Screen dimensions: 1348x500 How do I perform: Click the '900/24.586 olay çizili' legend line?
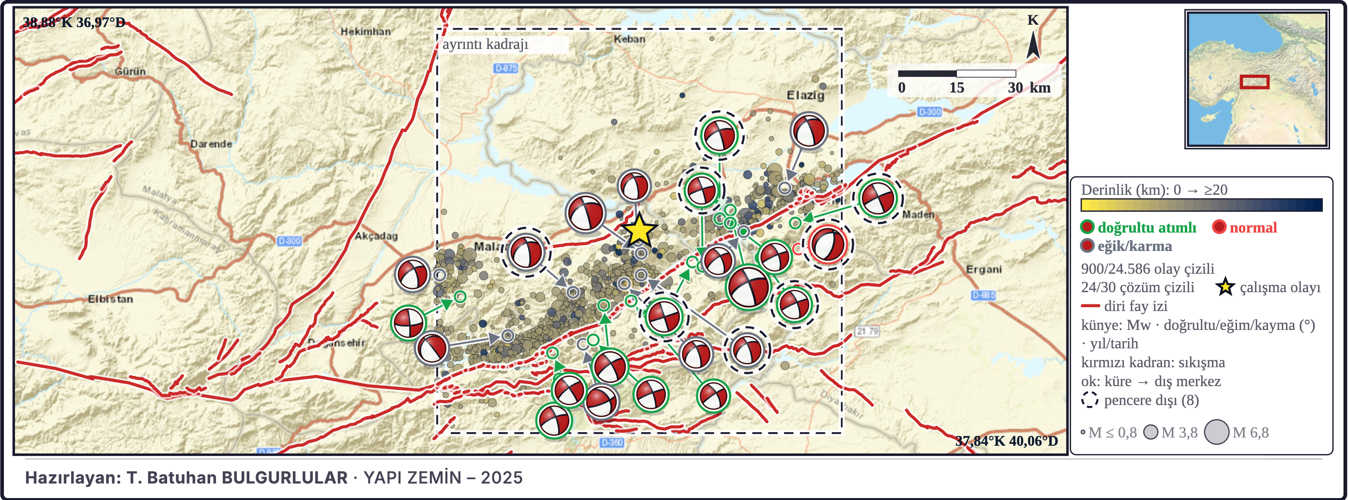[x=1148, y=268]
